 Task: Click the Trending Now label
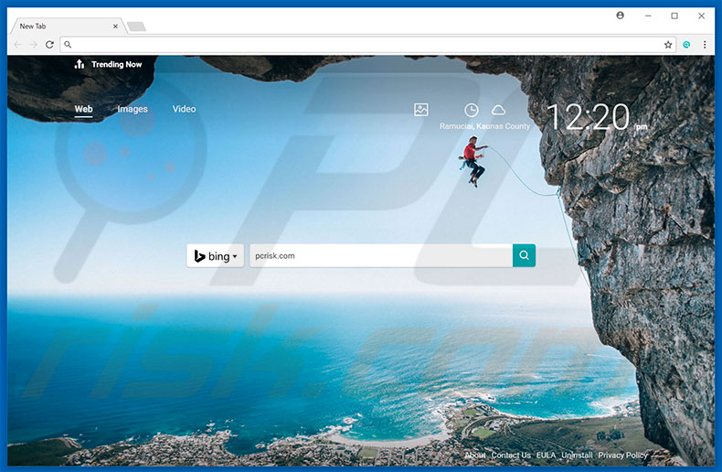click(116, 65)
